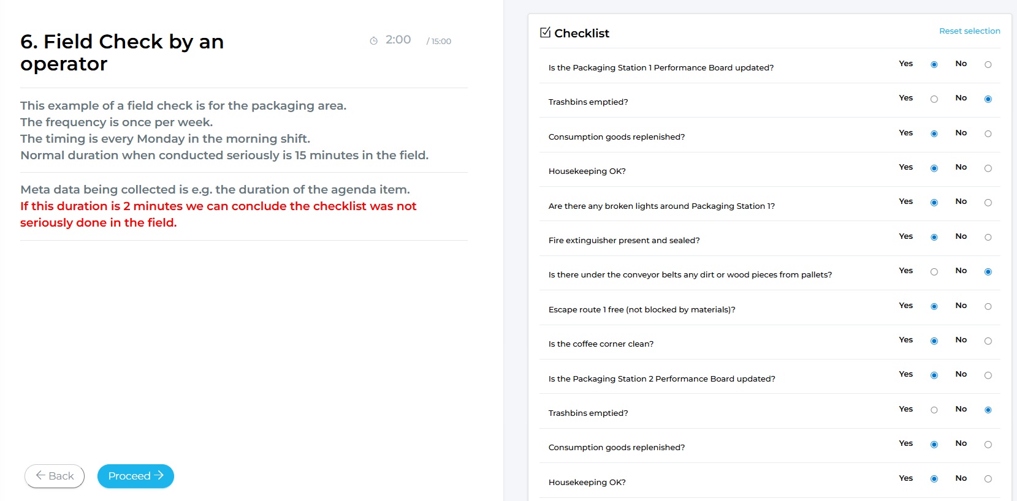Screen dimensions: 1017x501
Task: Choose No for Packaging Station 1 Performance Board
Action: [x=988, y=64]
